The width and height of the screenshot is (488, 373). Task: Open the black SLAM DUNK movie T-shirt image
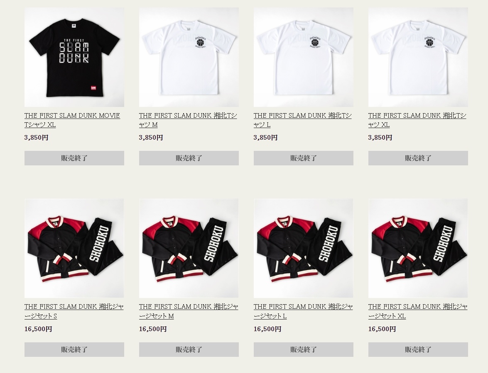[x=74, y=57]
